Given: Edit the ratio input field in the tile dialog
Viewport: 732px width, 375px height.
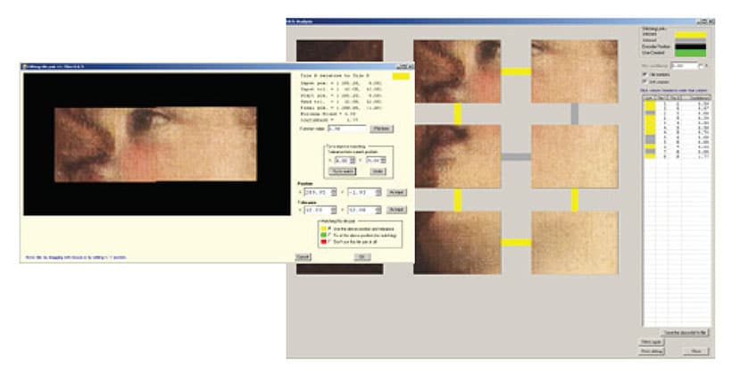Looking at the screenshot, I should tap(347, 129).
